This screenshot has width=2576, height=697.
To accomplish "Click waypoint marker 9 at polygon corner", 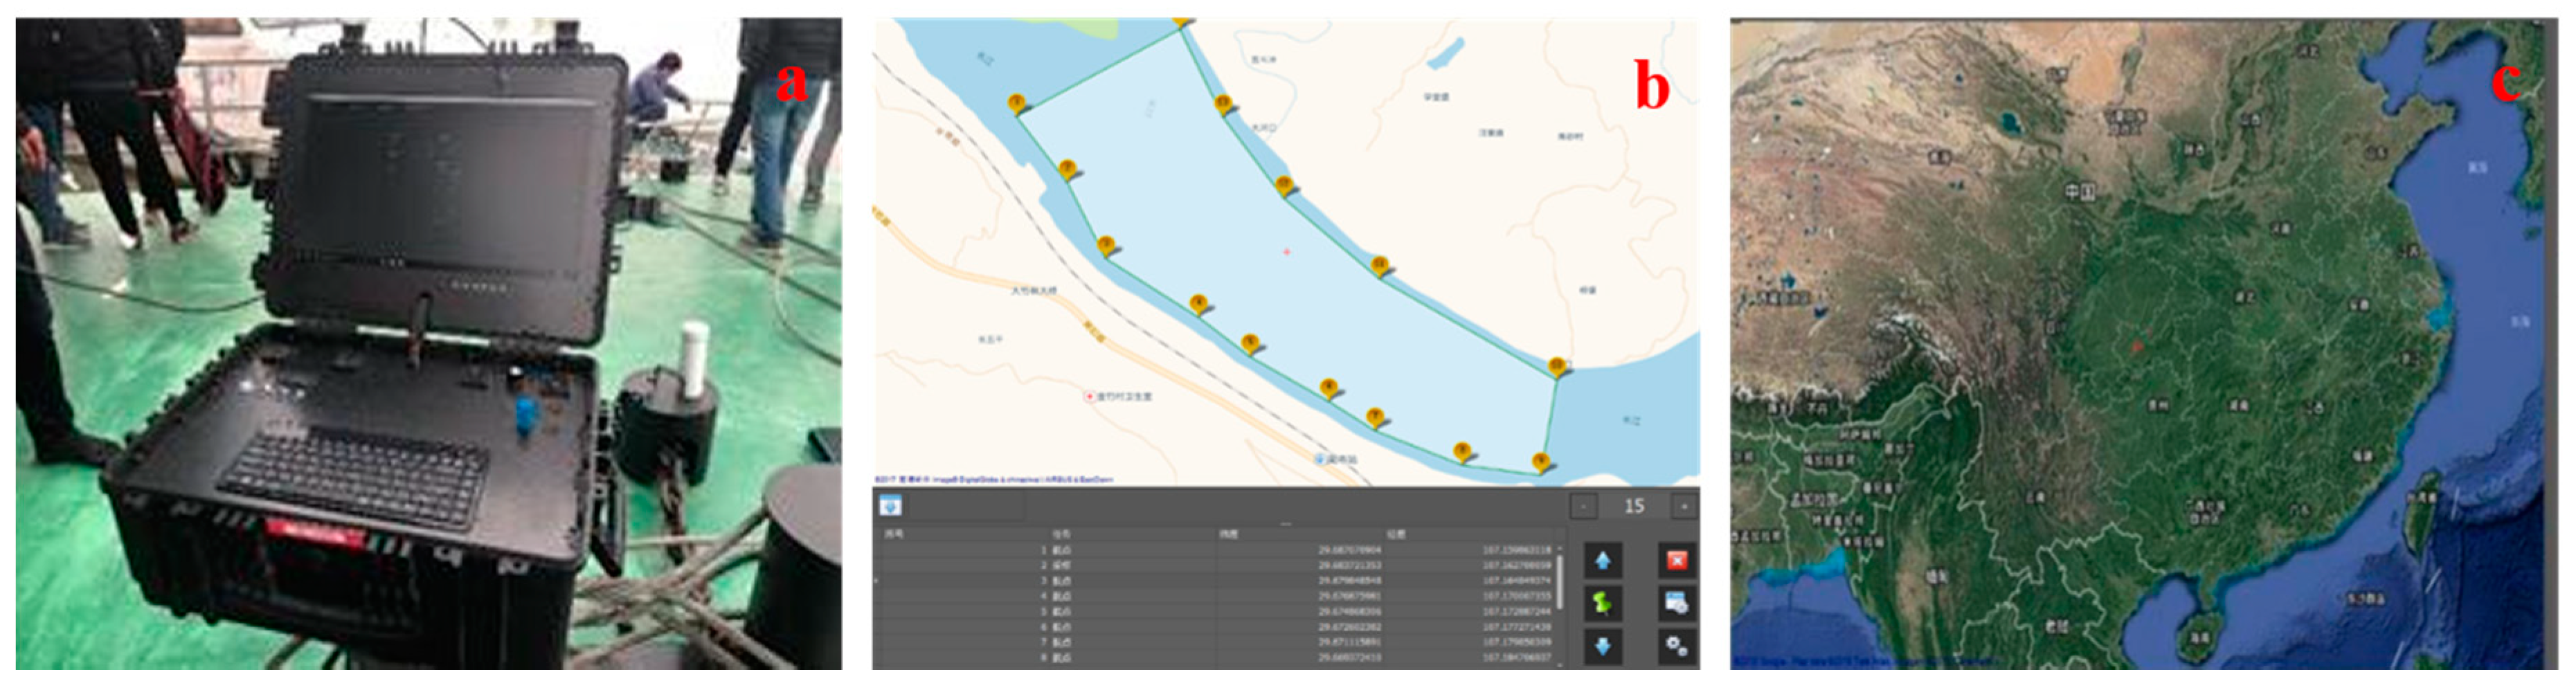I will pyautogui.click(x=1541, y=462).
